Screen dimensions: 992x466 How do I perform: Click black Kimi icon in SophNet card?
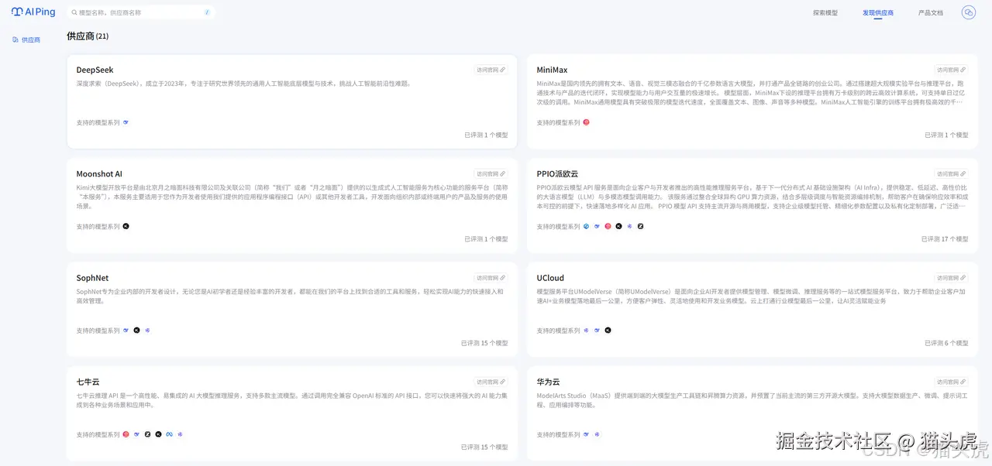coord(136,330)
